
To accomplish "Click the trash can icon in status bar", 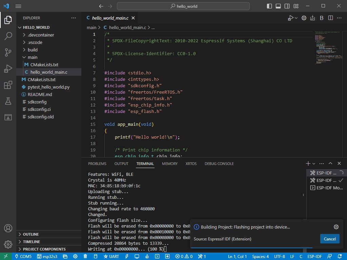I will tap(85, 256).
